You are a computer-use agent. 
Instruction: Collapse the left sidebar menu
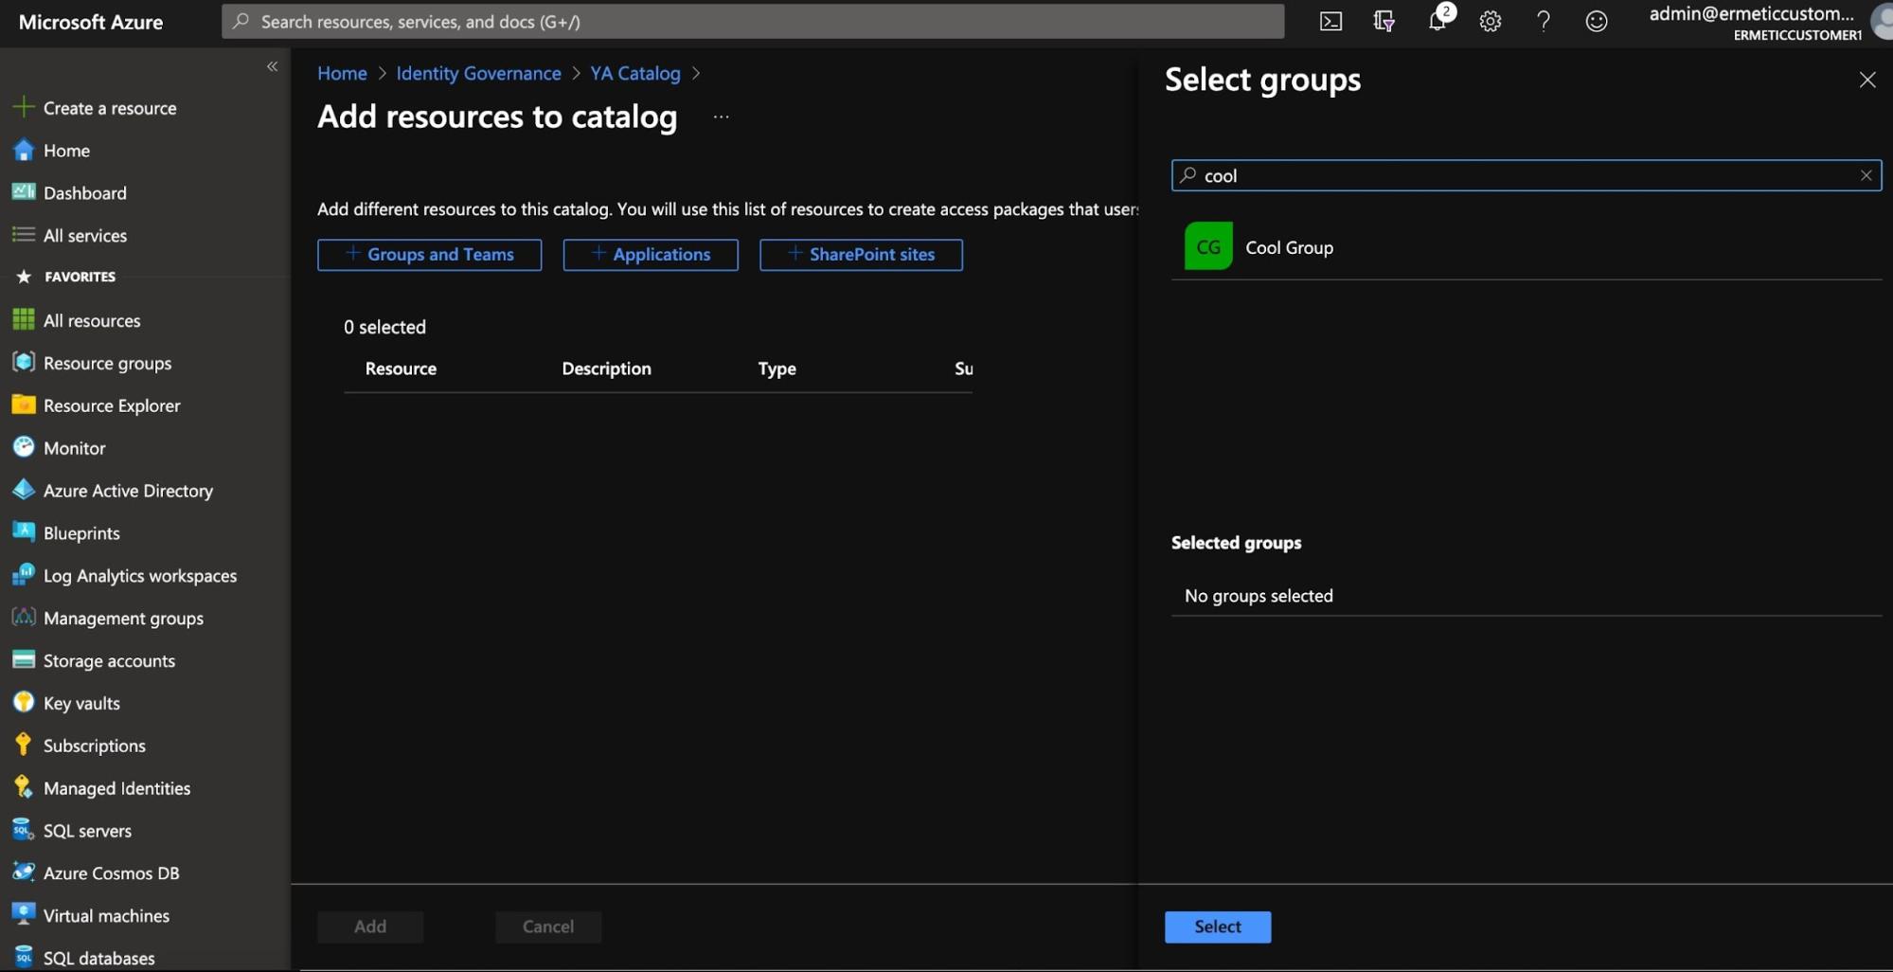(272, 66)
